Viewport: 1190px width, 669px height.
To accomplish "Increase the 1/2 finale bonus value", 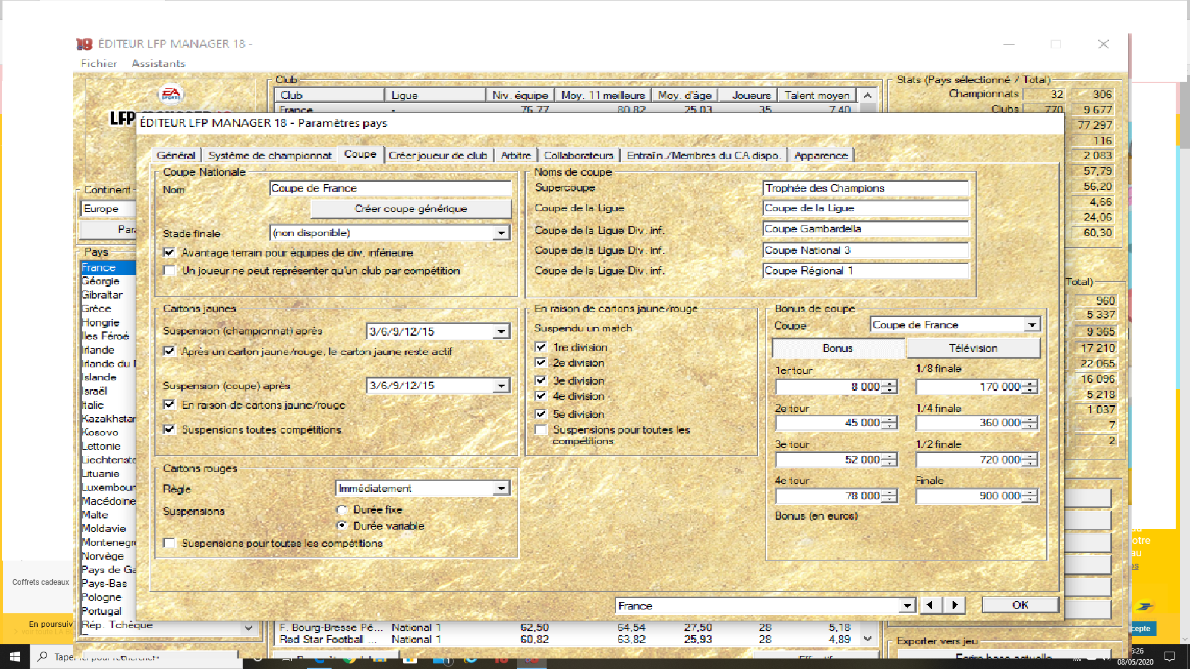I will pyautogui.click(x=1030, y=457).
